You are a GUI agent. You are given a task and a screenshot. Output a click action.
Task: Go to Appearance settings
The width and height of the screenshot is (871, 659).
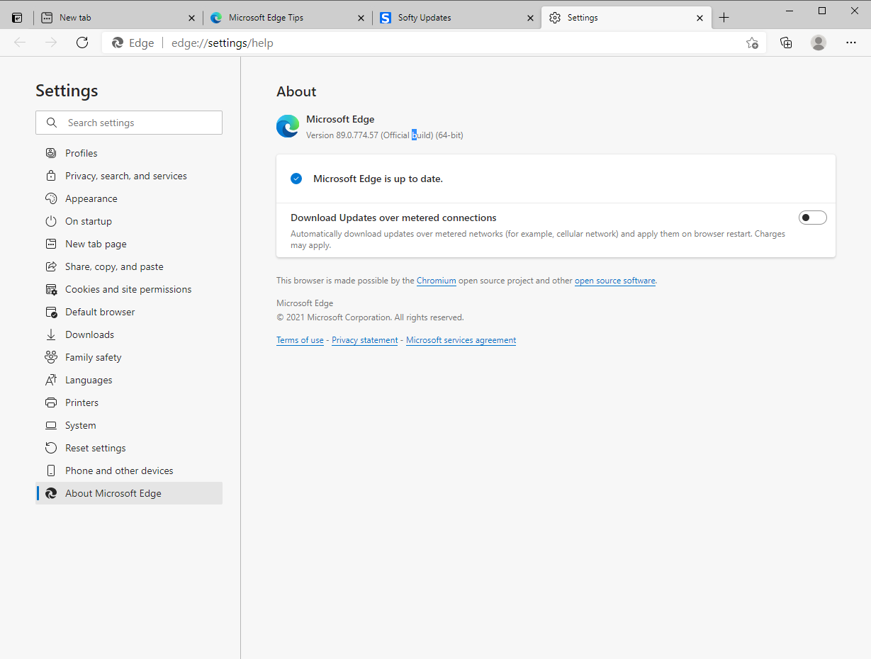[x=129, y=198]
